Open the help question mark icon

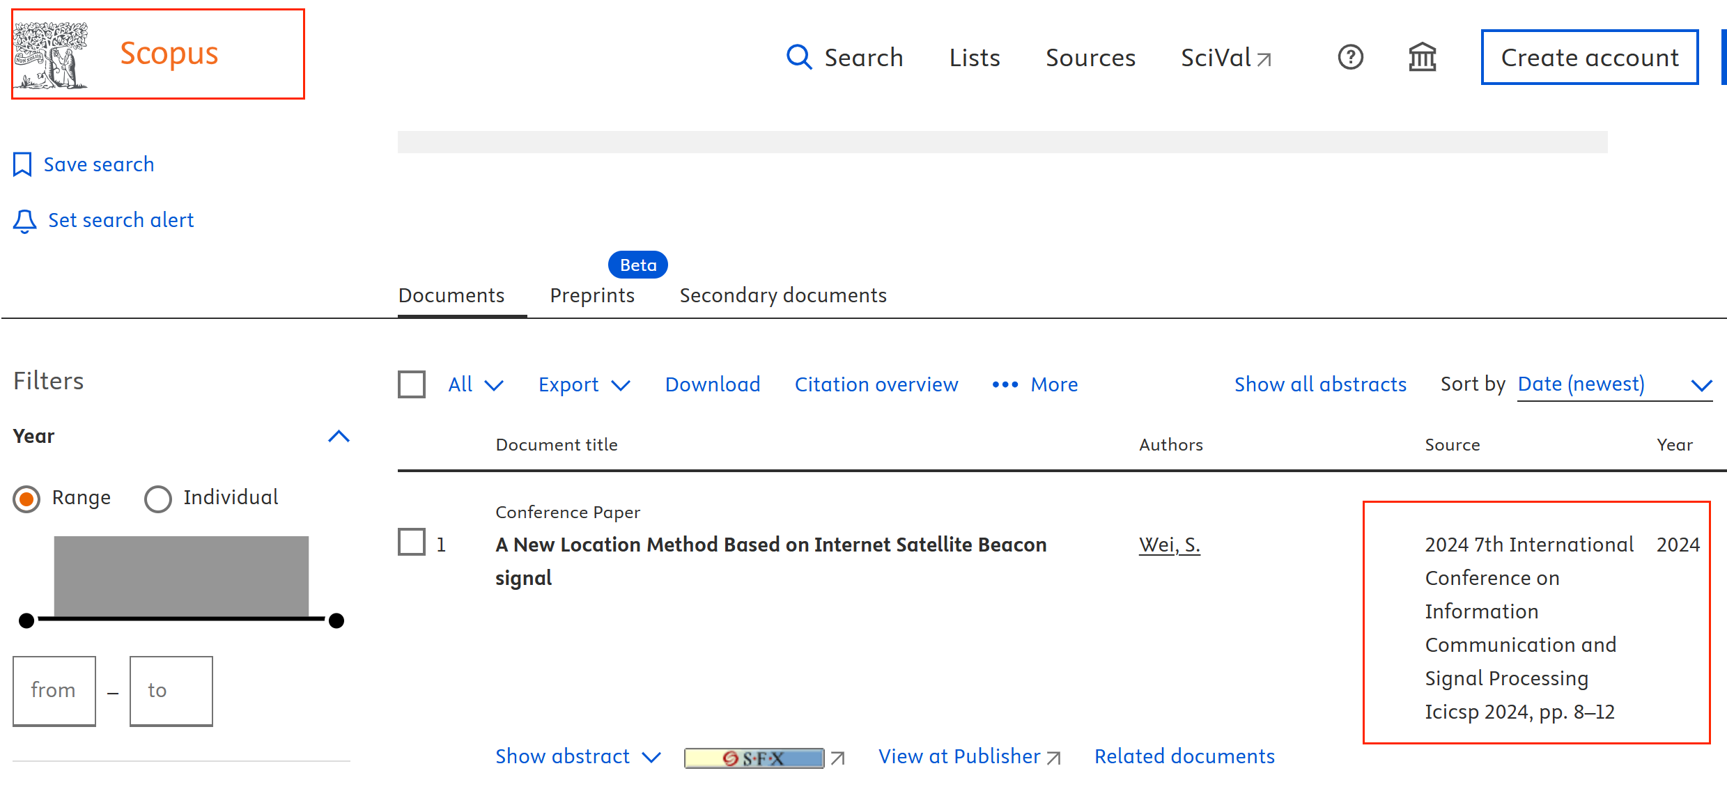point(1350,57)
